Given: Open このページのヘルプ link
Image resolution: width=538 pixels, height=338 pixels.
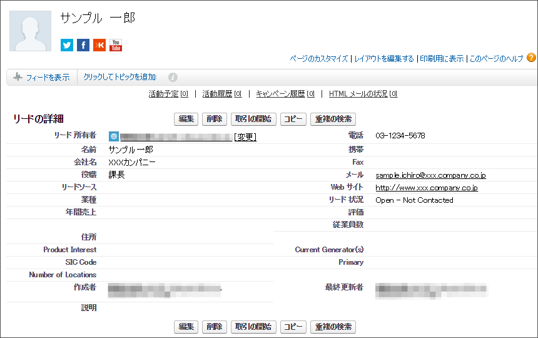Looking at the screenshot, I should point(496,59).
